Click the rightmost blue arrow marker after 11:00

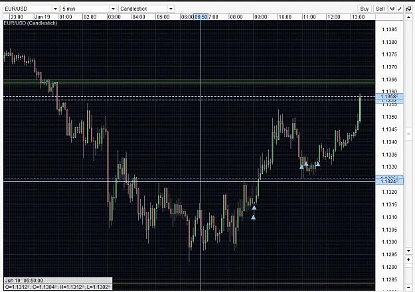click(318, 164)
